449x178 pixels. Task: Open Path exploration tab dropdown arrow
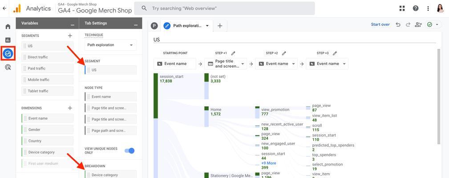point(207,26)
